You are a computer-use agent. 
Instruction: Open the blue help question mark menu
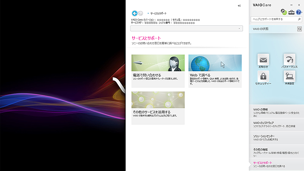[x=298, y=12]
